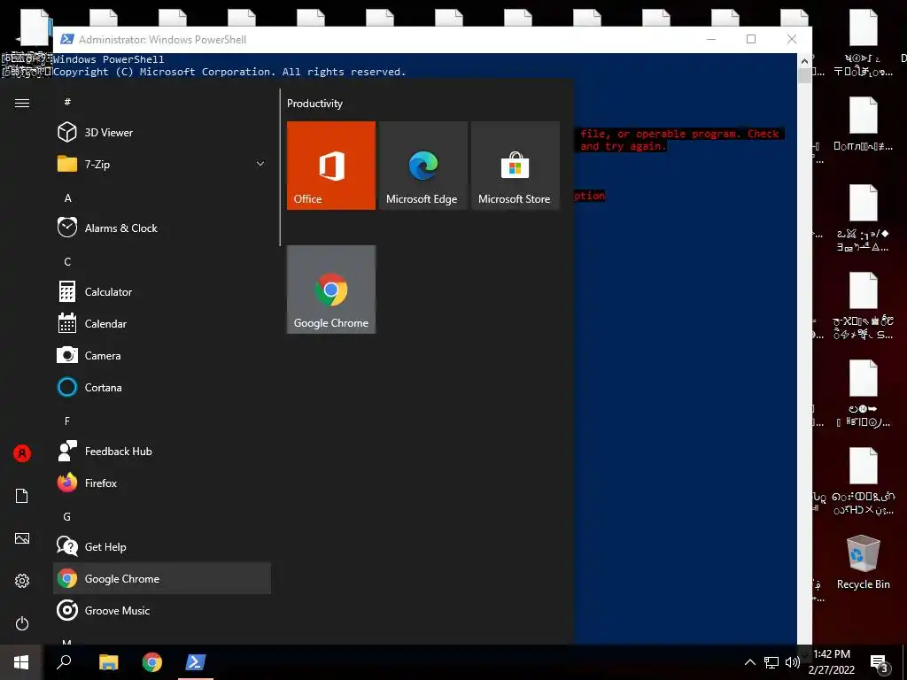Click the Productivity group title

pos(314,104)
